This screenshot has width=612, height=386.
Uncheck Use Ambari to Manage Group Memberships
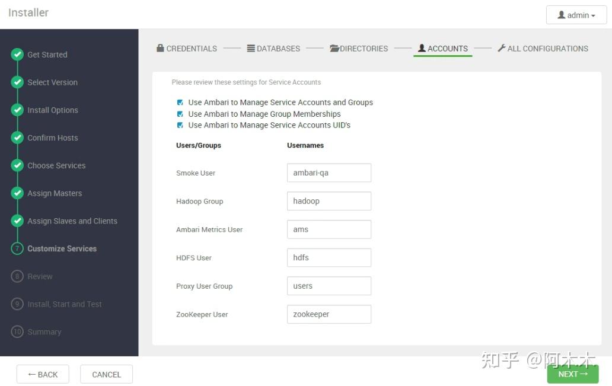pos(180,114)
